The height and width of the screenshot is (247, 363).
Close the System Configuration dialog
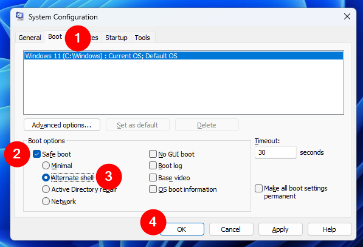coord(347,16)
